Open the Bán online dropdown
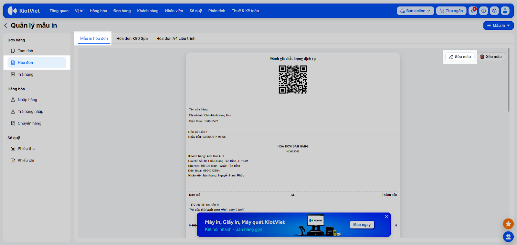 click(x=415, y=11)
